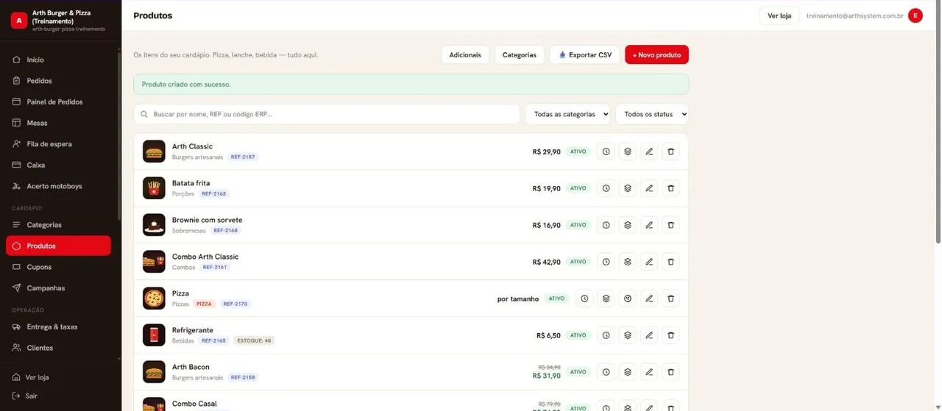Toggle ATIVO status of Arth Classic
Viewport: 942px width, 411px height.
tap(578, 151)
